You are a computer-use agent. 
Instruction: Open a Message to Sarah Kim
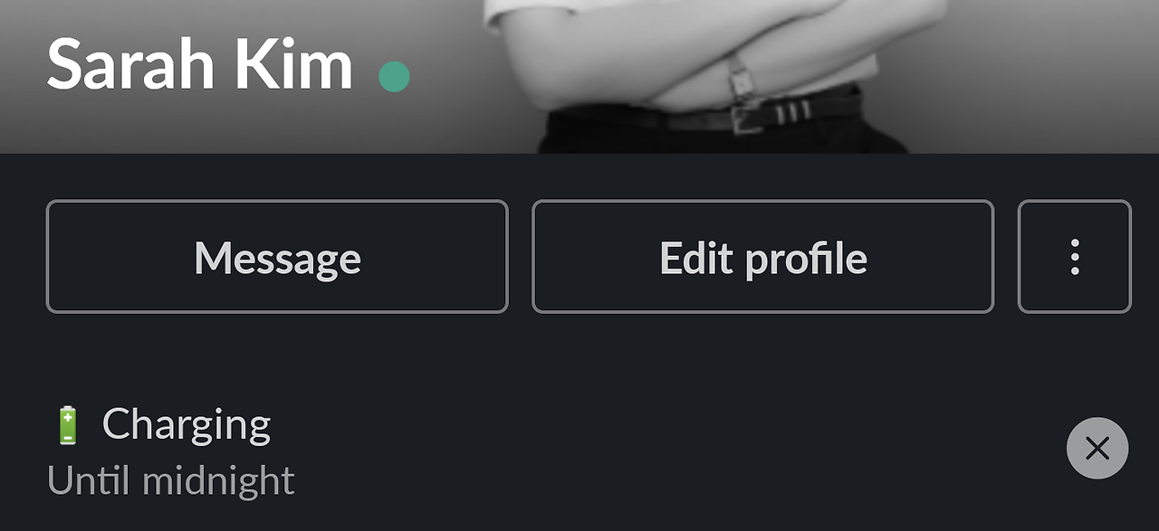[277, 257]
